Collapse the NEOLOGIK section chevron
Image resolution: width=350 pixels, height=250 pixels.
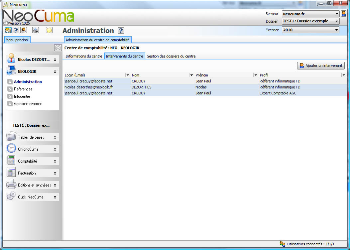coord(55,72)
